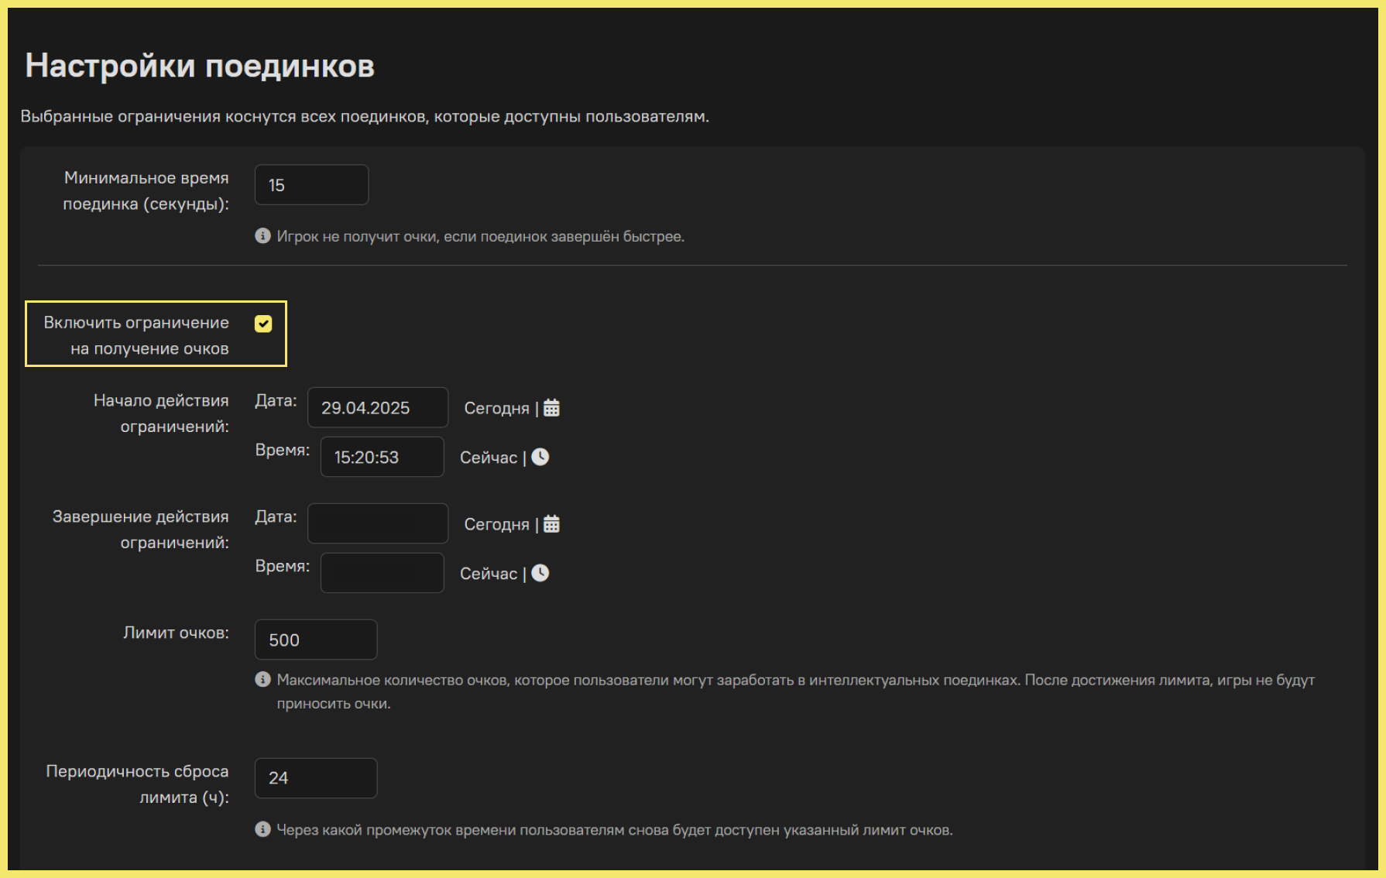The image size is (1386, 878).
Task: Focus start date field showing 29.04.2025
Action: coord(378,407)
